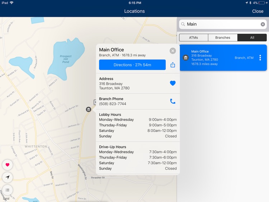Tap the Thrasher St map label

click(x=98, y=178)
